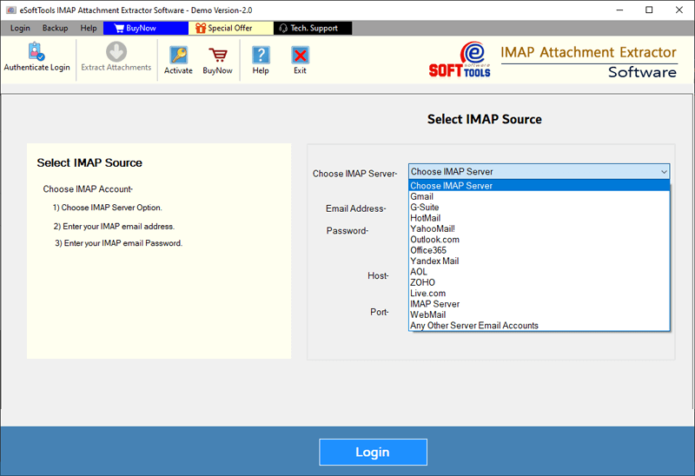Select Live.com from the server list
695x476 pixels.
(539, 293)
